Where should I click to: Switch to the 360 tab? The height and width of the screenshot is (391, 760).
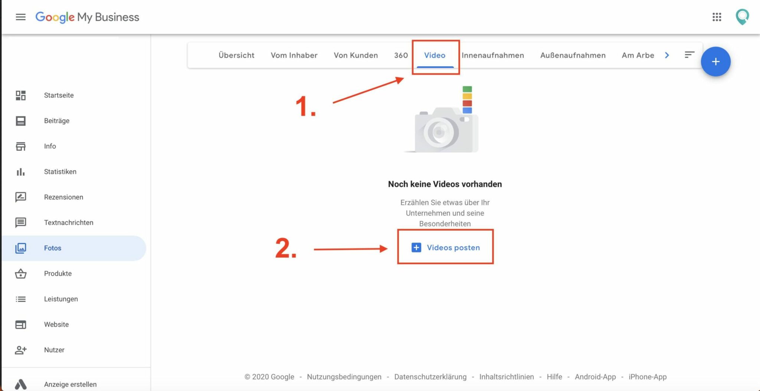click(x=401, y=55)
